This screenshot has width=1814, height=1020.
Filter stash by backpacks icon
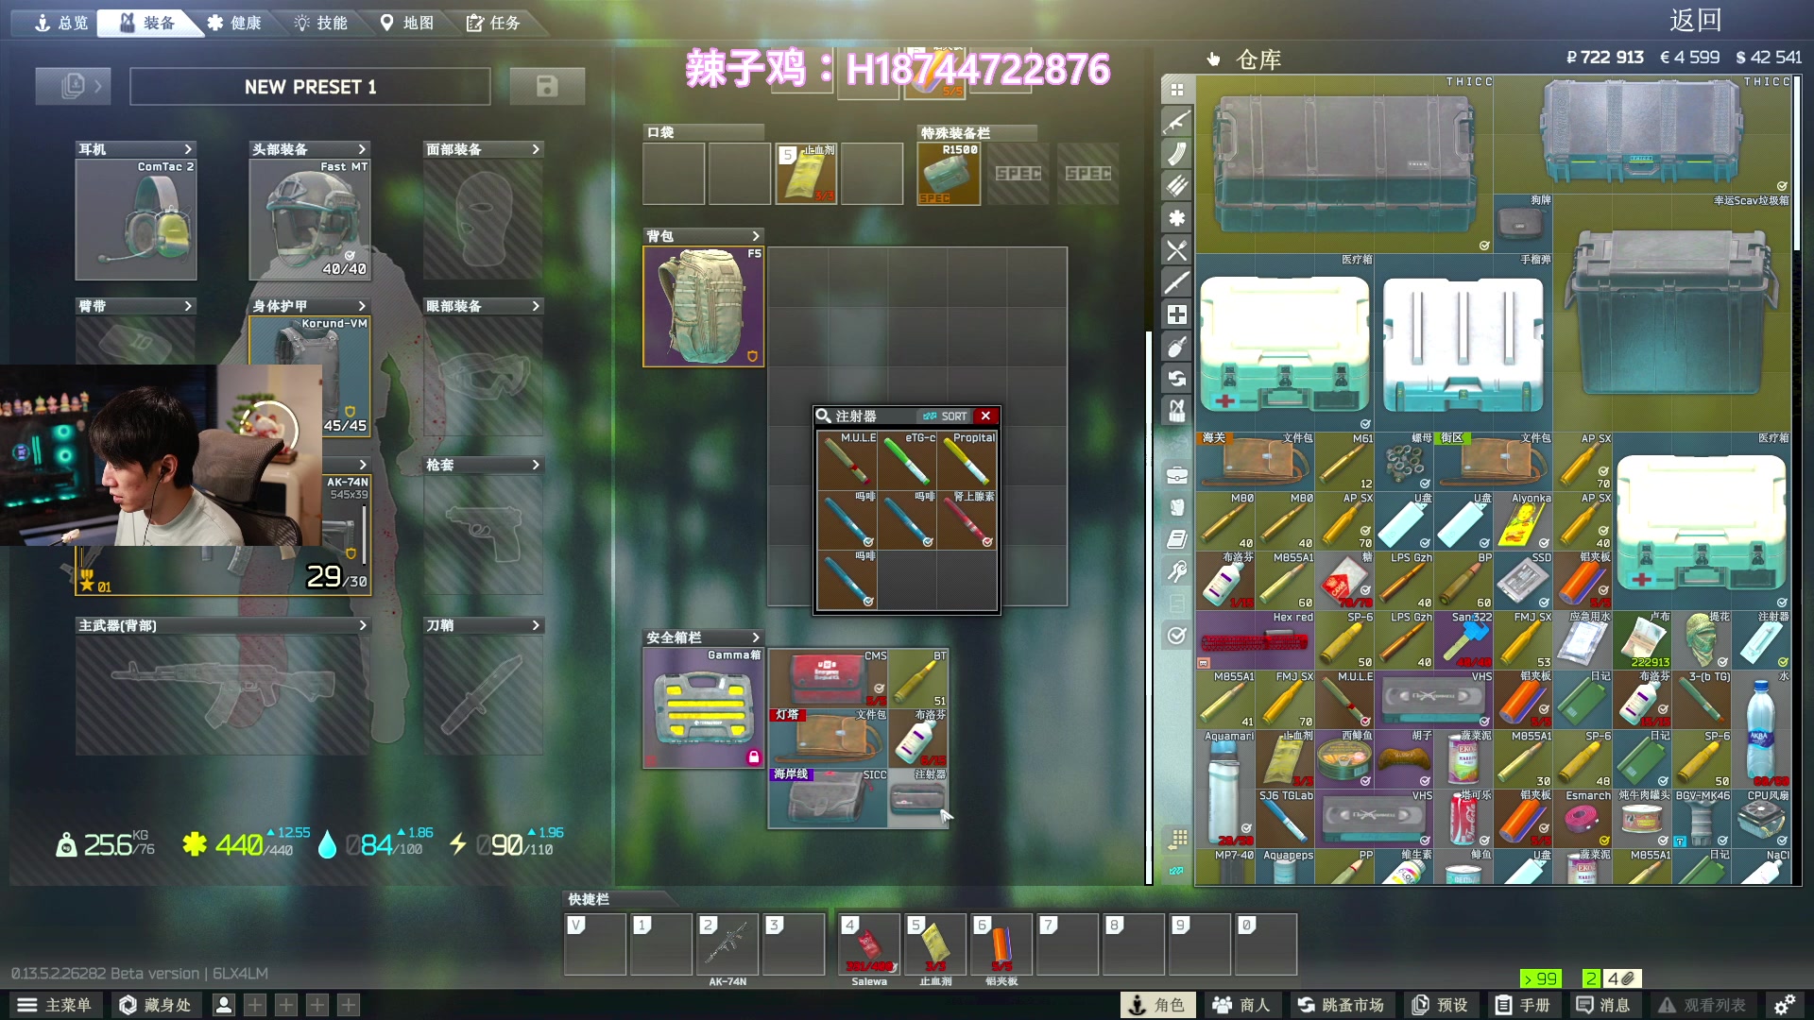[x=1176, y=507]
